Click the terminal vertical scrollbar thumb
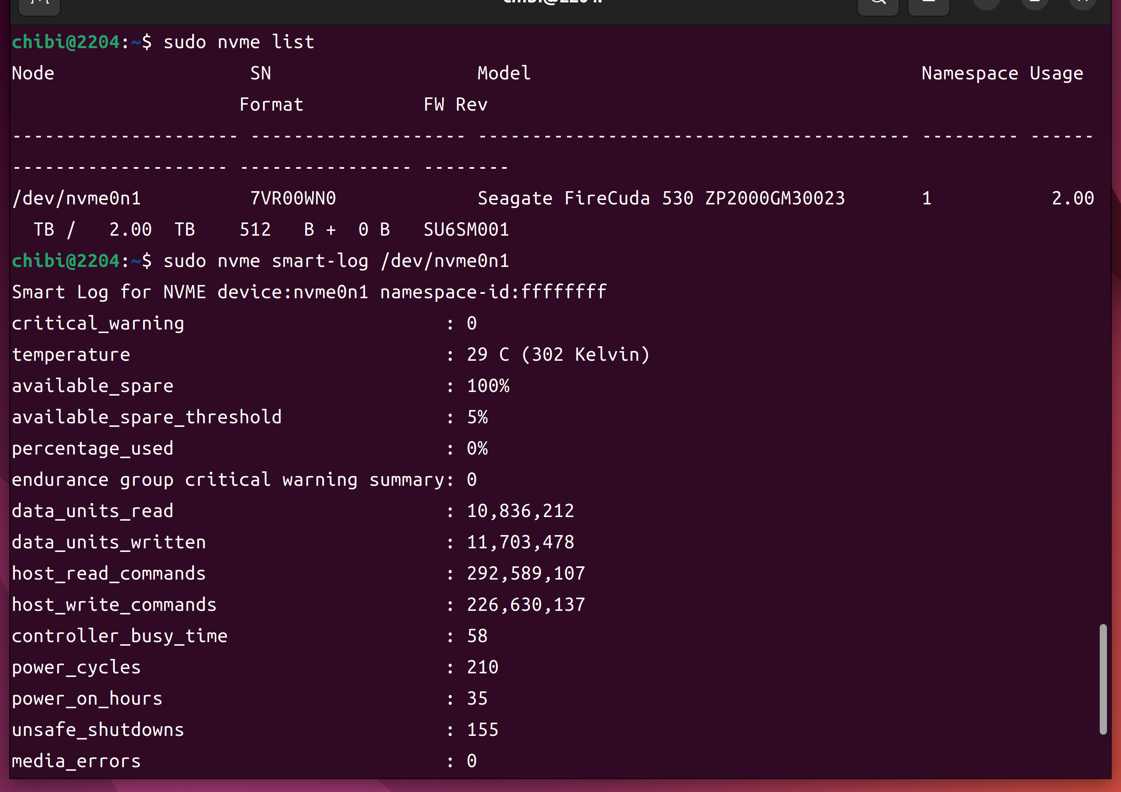 1103,679
